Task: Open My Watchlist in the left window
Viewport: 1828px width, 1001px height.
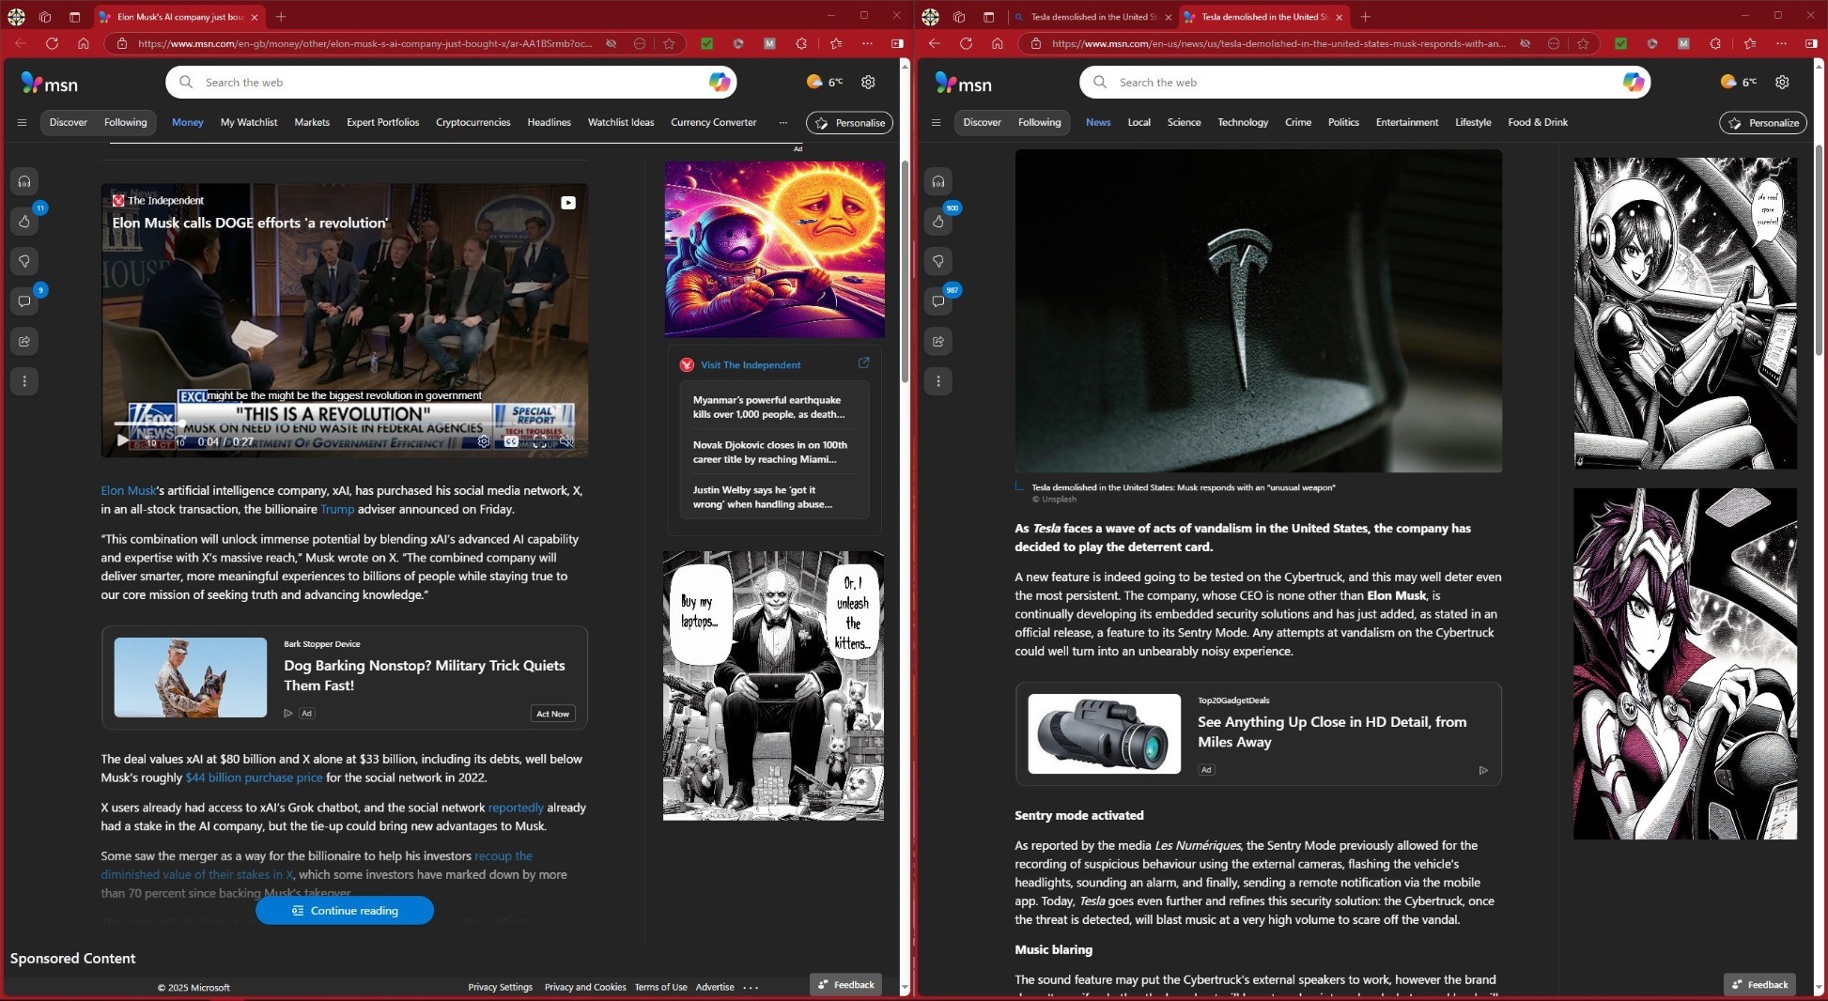Action: click(249, 122)
